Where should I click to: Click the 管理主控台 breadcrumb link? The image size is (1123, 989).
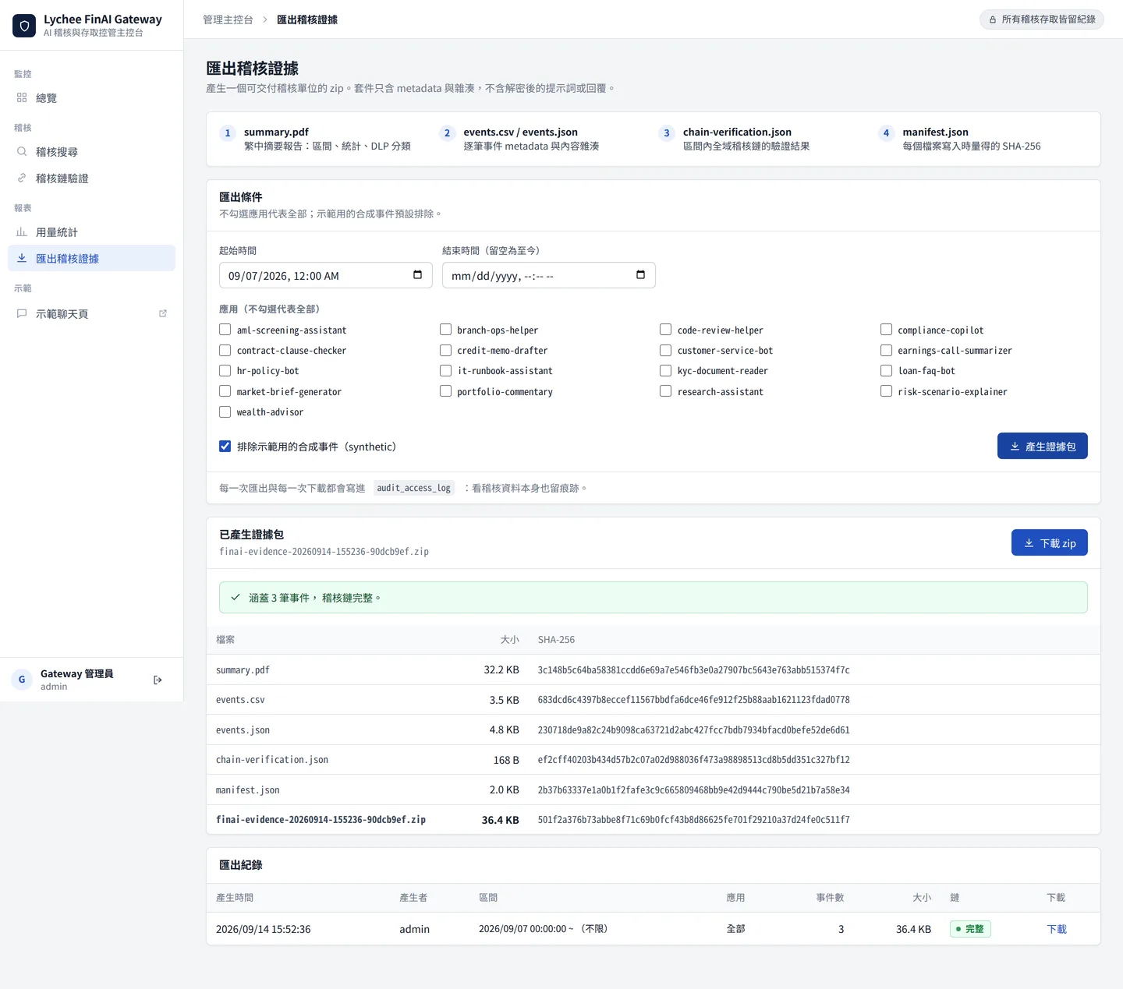click(228, 19)
